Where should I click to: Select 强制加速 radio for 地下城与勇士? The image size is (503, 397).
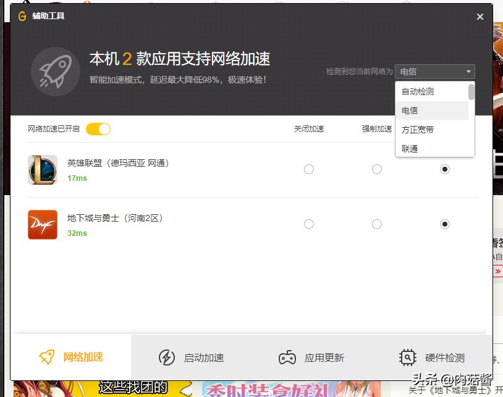click(377, 224)
